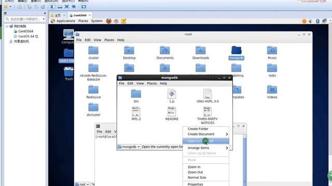Open View menu in root window
Image resolution: width=332 pixels, height=186 pixels.
(98, 40)
